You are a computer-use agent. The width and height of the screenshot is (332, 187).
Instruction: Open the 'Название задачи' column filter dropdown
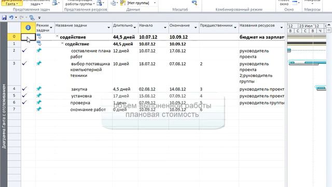click(x=109, y=28)
